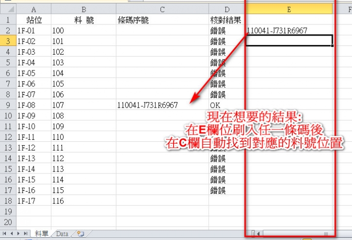Screen dimensions: 352x240
Task: Select the OK cell in column D
Action: coord(227,105)
